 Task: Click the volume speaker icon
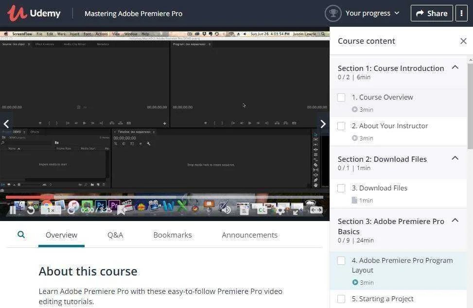227,210
